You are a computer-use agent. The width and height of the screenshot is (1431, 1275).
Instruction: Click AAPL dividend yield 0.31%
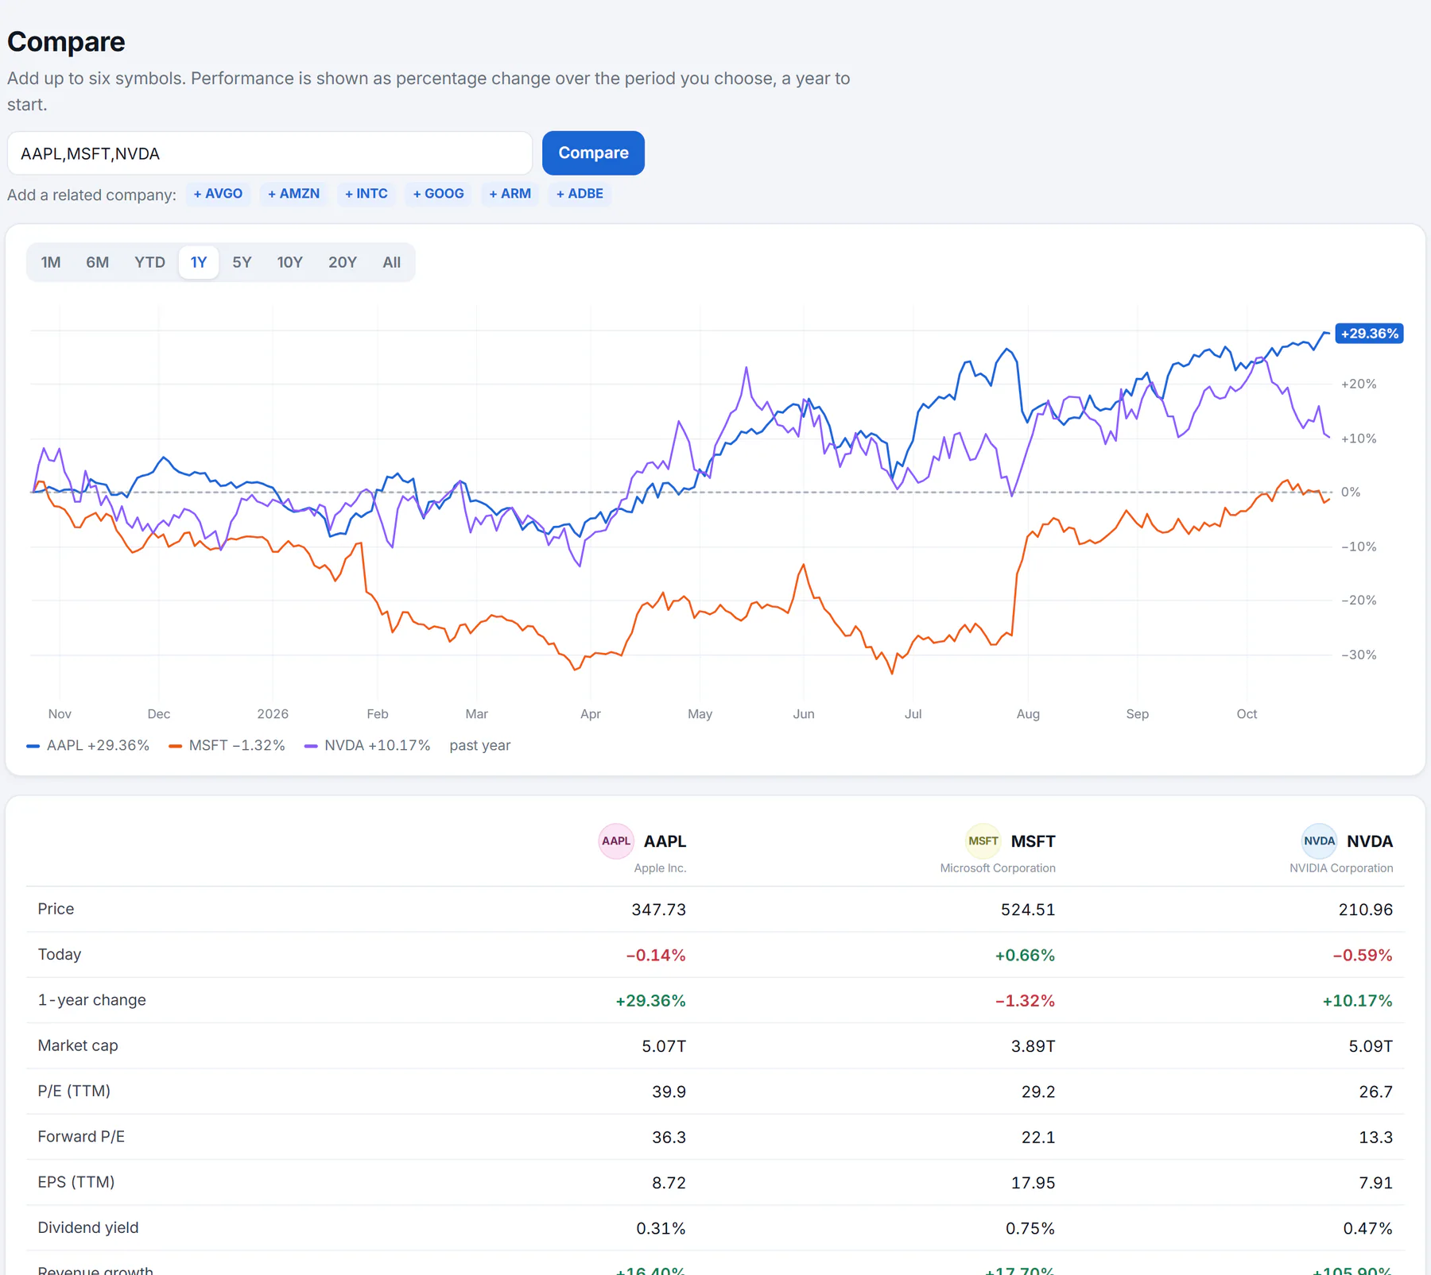[661, 1229]
